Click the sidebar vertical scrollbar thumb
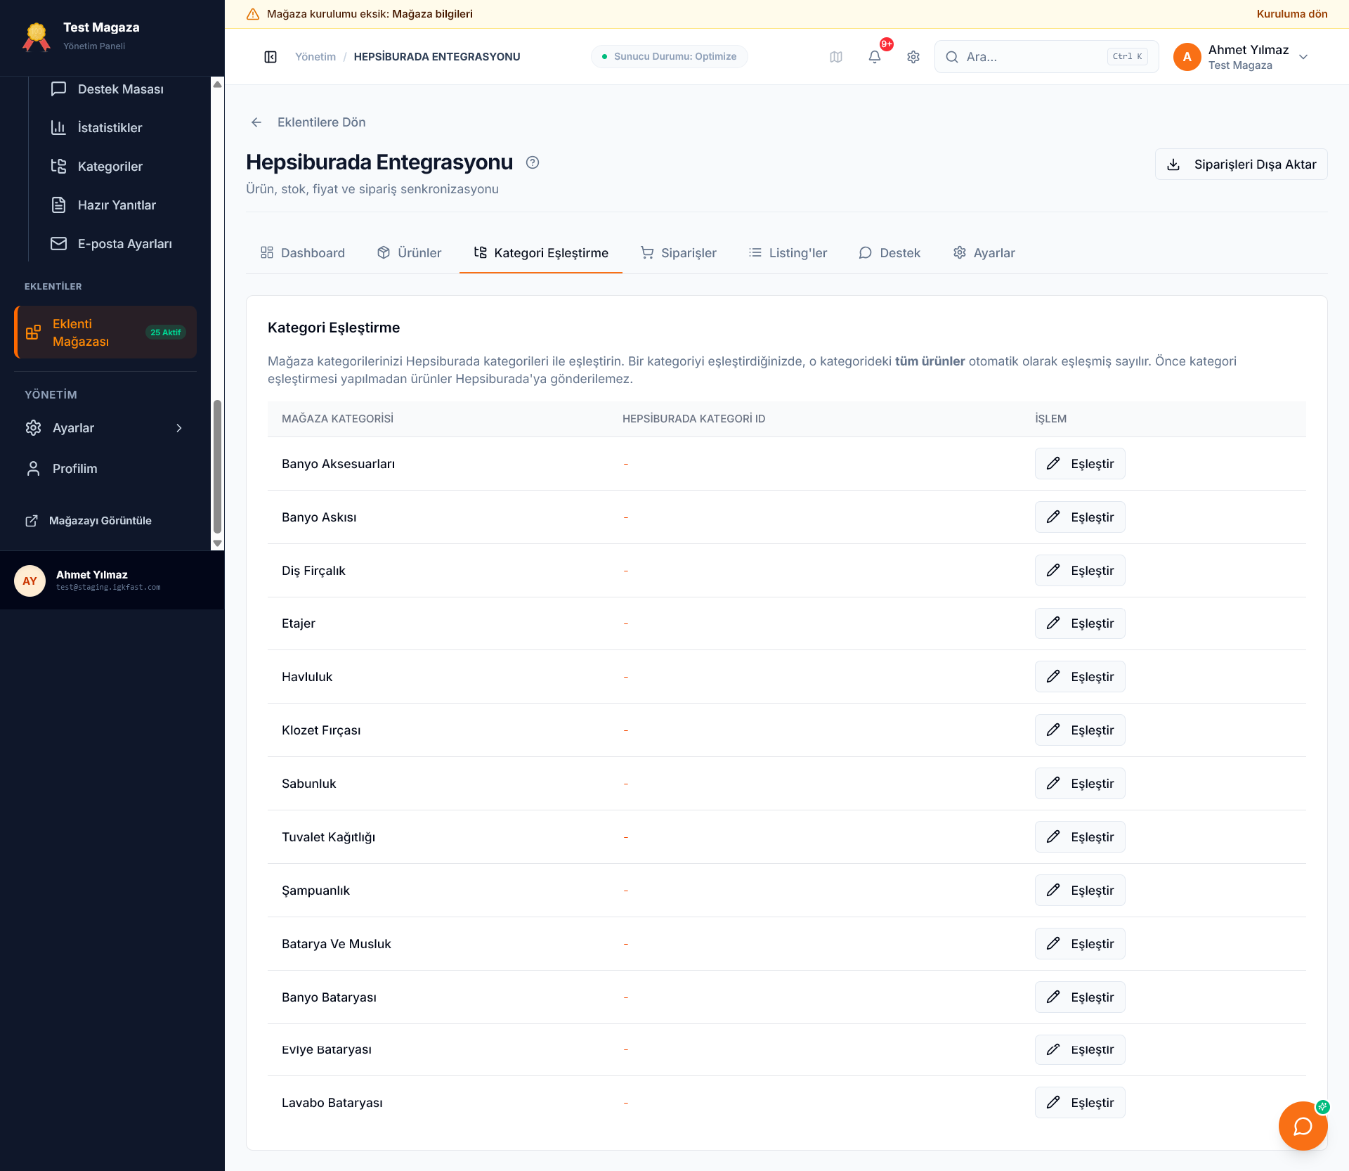The width and height of the screenshot is (1349, 1171). pyautogui.click(x=217, y=467)
